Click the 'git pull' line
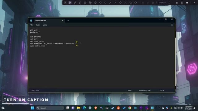Screen dimensions: 198x111 tap(34, 30)
